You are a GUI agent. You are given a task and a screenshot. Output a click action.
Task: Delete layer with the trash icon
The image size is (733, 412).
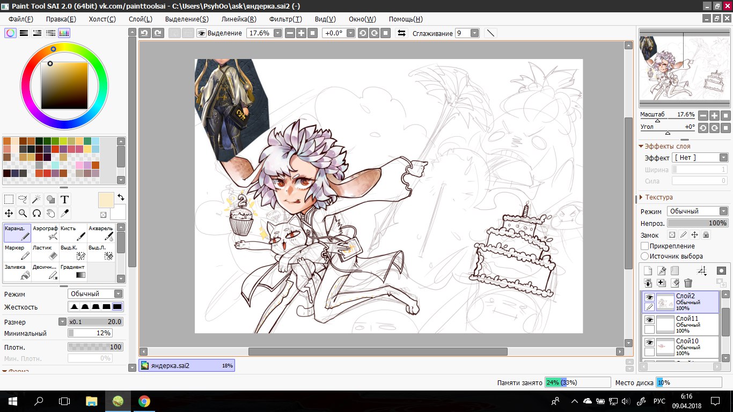pyautogui.click(x=688, y=283)
